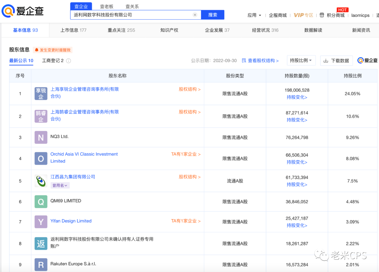Click the Rakuten Europe letter R avatar
This screenshot has height=272, width=379.
coord(41,265)
